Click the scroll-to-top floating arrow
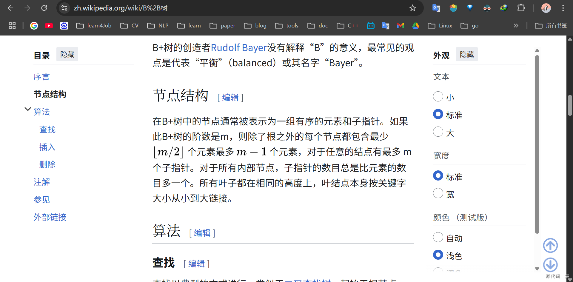This screenshot has height=282, width=573. pyautogui.click(x=551, y=245)
